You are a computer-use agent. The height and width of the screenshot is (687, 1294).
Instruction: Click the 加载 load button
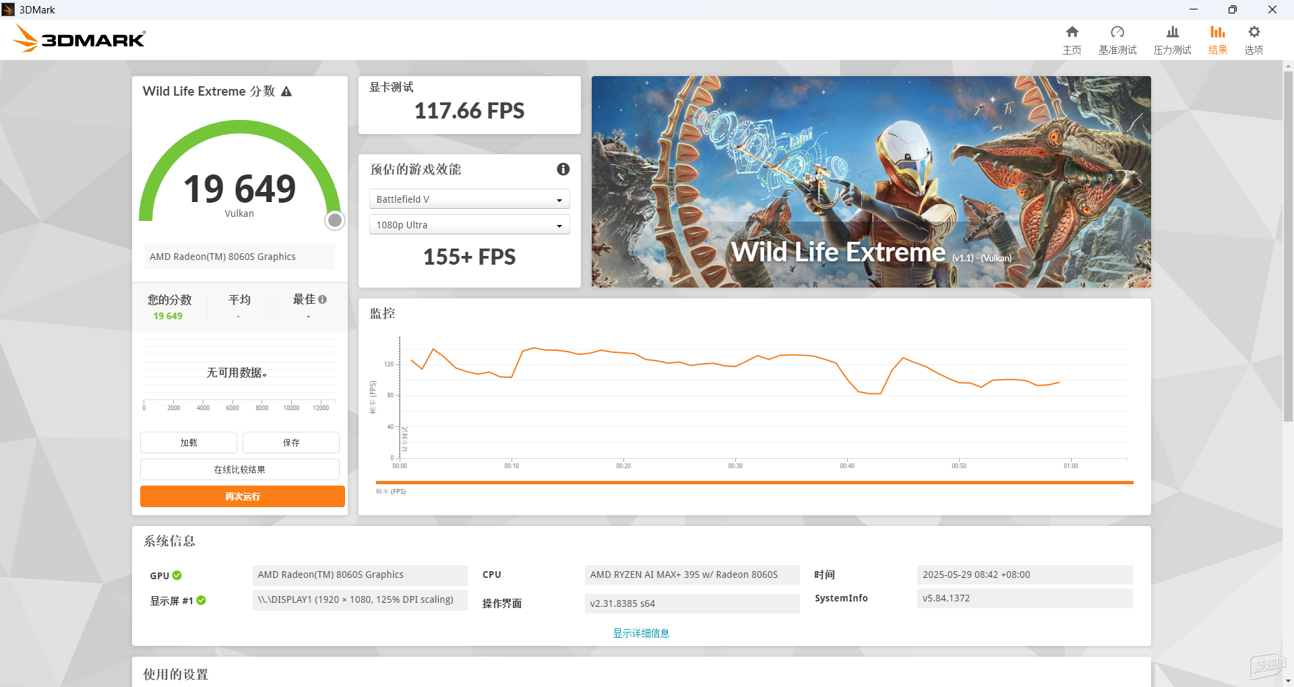pos(189,443)
